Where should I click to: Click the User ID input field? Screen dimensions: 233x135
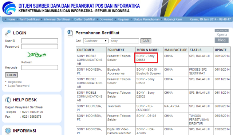[x=40, y=41]
